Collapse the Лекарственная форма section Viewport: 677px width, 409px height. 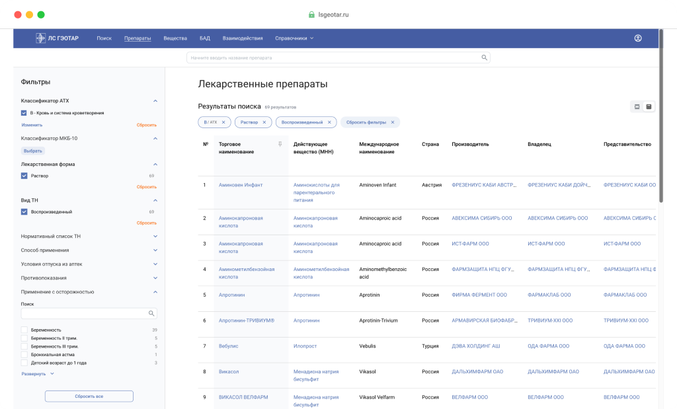pyautogui.click(x=155, y=165)
